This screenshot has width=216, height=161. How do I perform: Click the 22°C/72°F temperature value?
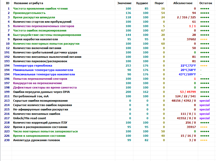[x=188, y=66]
